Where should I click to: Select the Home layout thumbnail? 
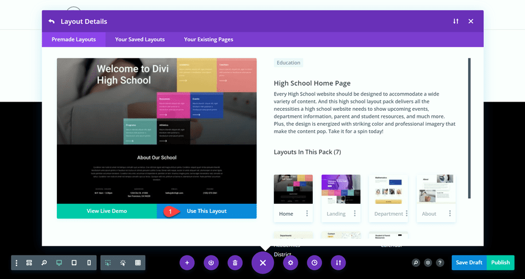click(x=293, y=189)
